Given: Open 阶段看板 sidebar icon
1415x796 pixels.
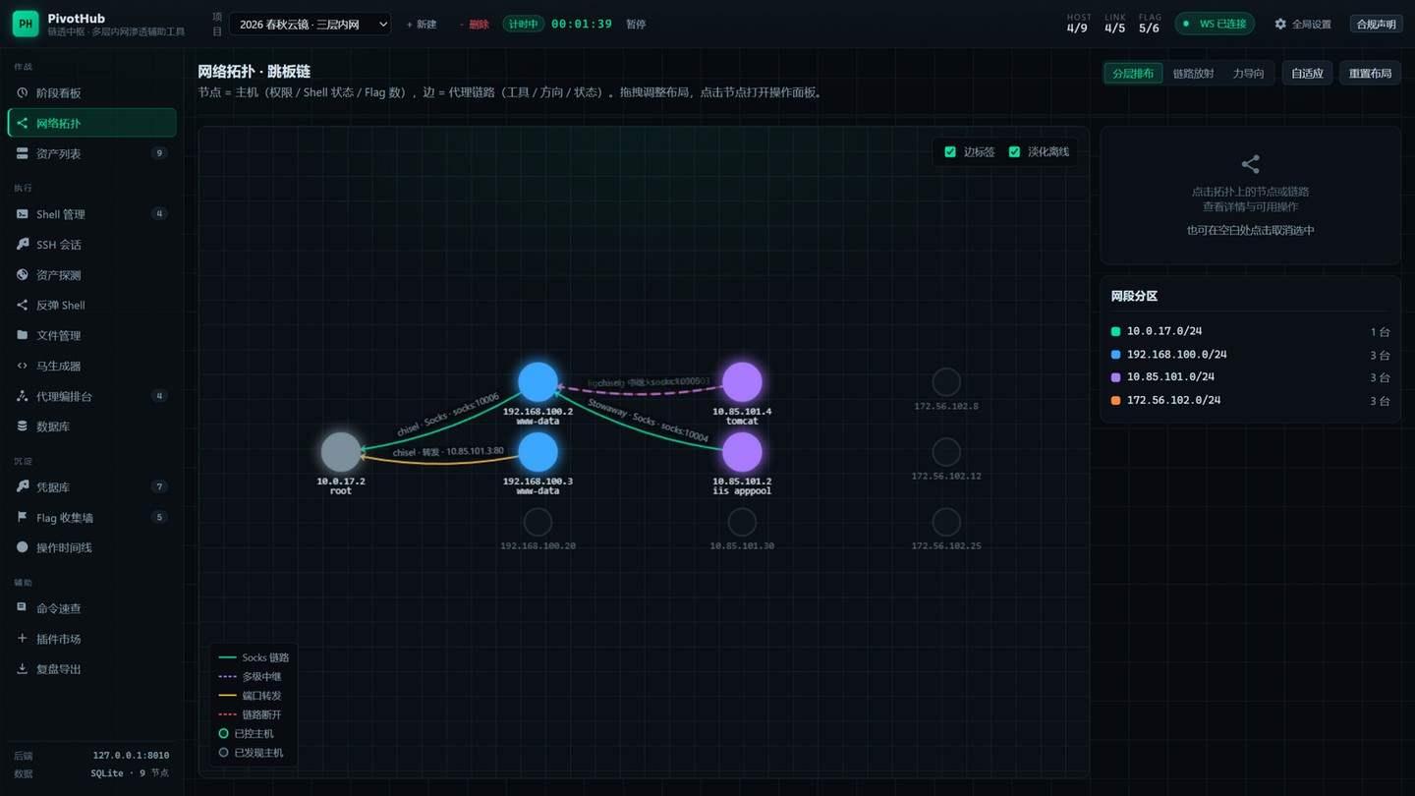Looking at the screenshot, I should [x=23, y=93].
